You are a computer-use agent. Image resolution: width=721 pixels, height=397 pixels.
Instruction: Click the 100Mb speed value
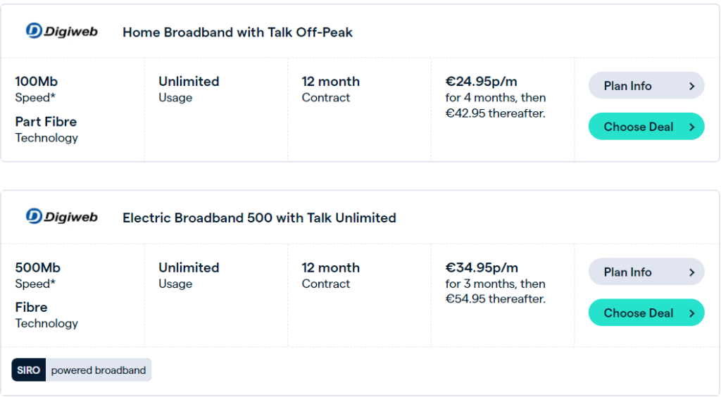(x=37, y=81)
